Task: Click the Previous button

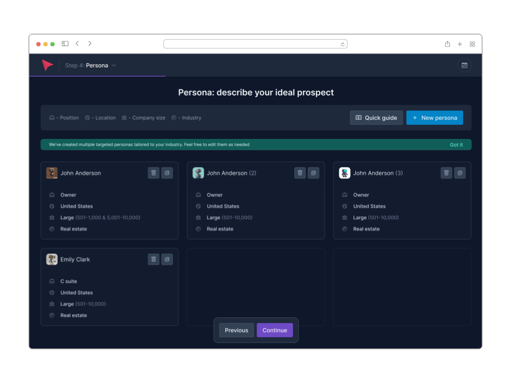Action: [236, 330]
